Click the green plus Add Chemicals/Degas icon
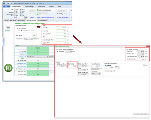The height and width of the screenshot is (120, 151). [x=38, y=10]
